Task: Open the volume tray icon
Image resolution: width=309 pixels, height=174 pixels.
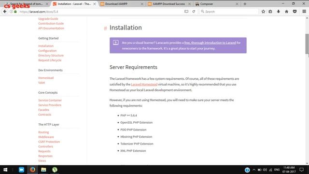Action: [x=265, y=170]
